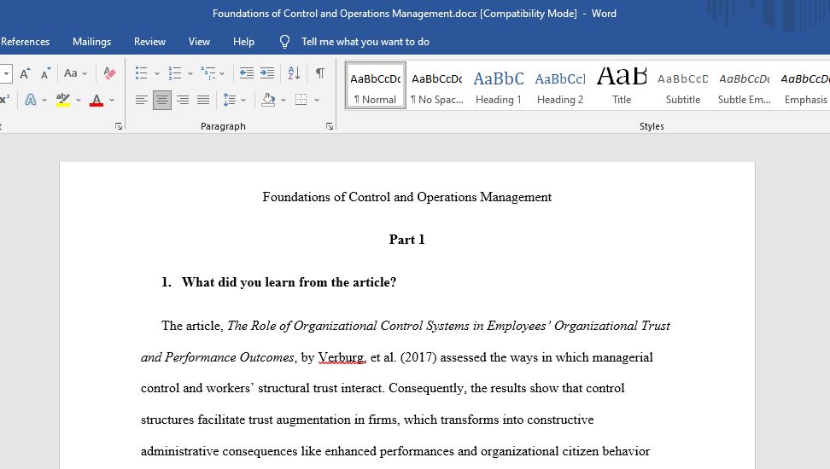
Task: Toggle center alignment
Action: 162,100
